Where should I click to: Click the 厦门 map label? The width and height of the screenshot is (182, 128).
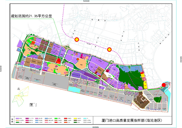33,105
